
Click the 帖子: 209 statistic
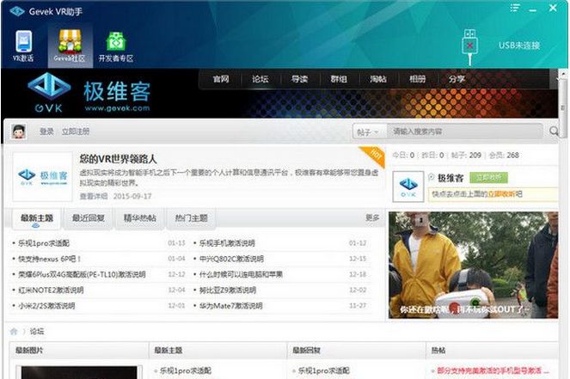click(x=466, y=156)
